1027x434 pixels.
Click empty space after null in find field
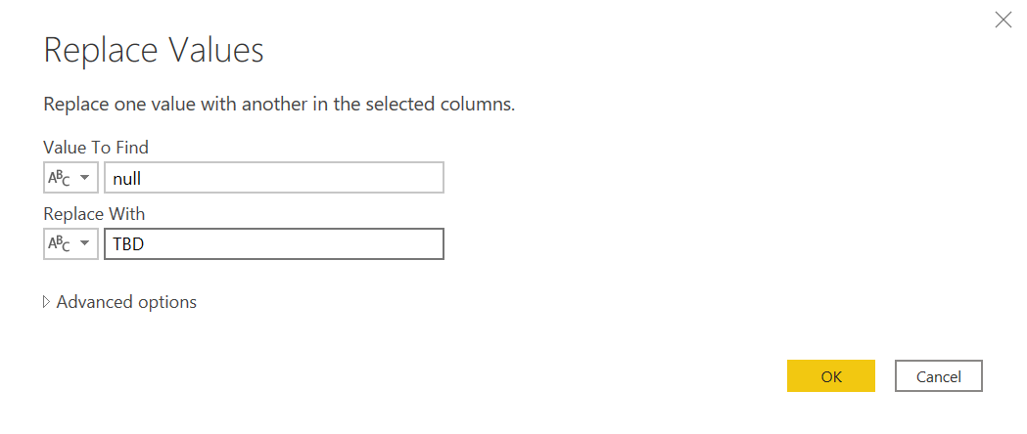click(x=313, y=178)
